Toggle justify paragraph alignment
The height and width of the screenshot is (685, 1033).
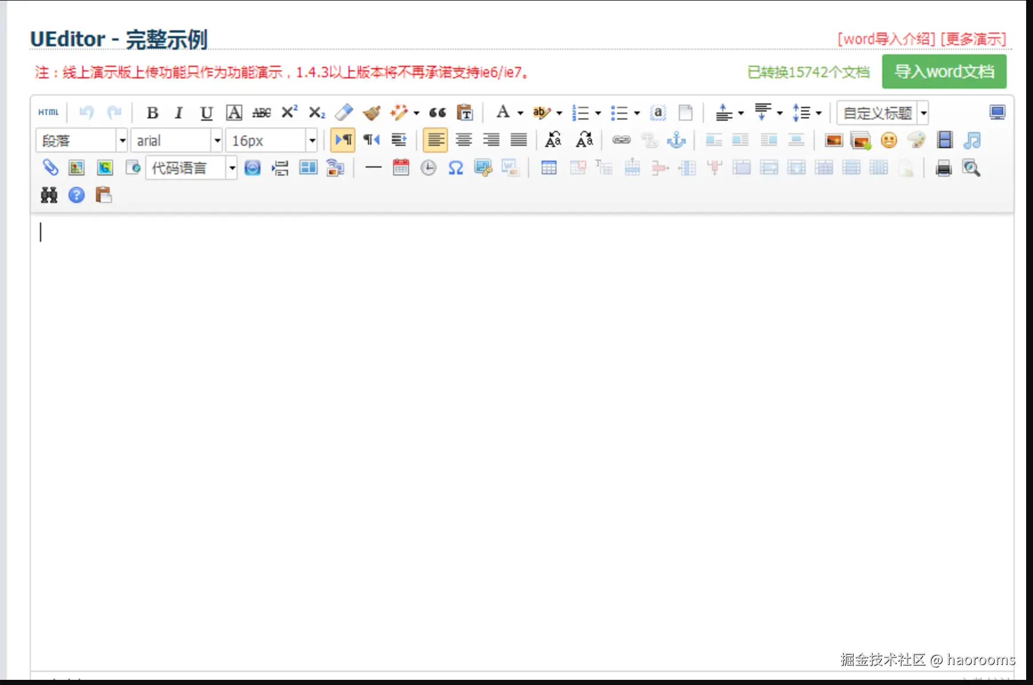click(519, 140)
